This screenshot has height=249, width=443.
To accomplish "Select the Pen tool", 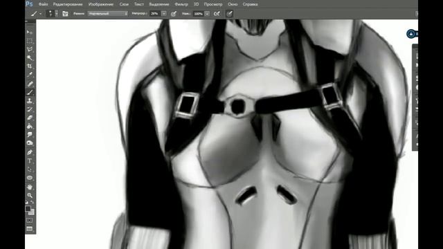I will coord(29,152).
